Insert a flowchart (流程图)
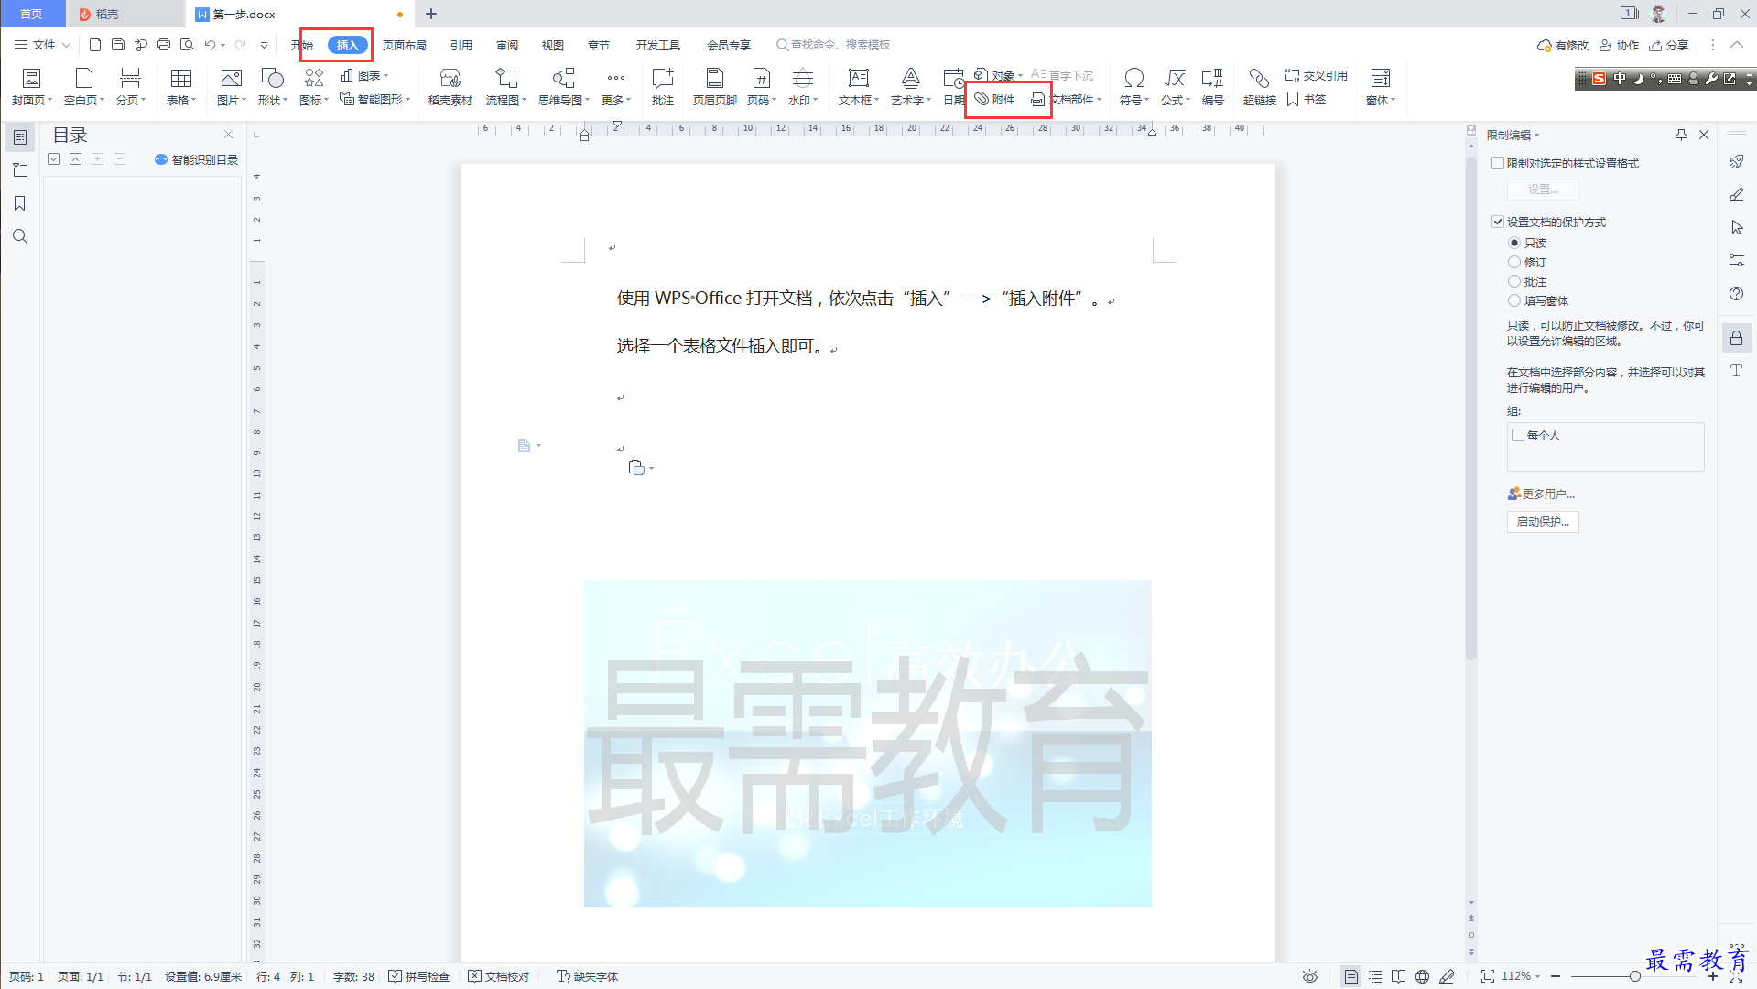1757x989 pixels. tap(505, 87)
